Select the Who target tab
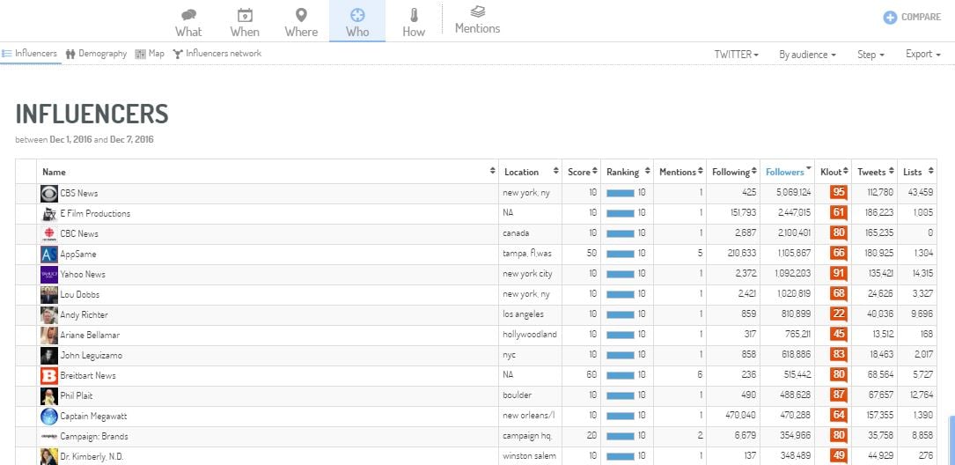 (x=356, y=23)
